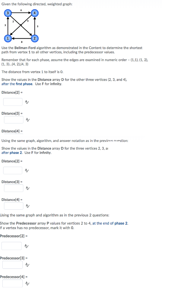
Task: Run spell check for Distance[2] first phase answer
Action: point(26,102)
